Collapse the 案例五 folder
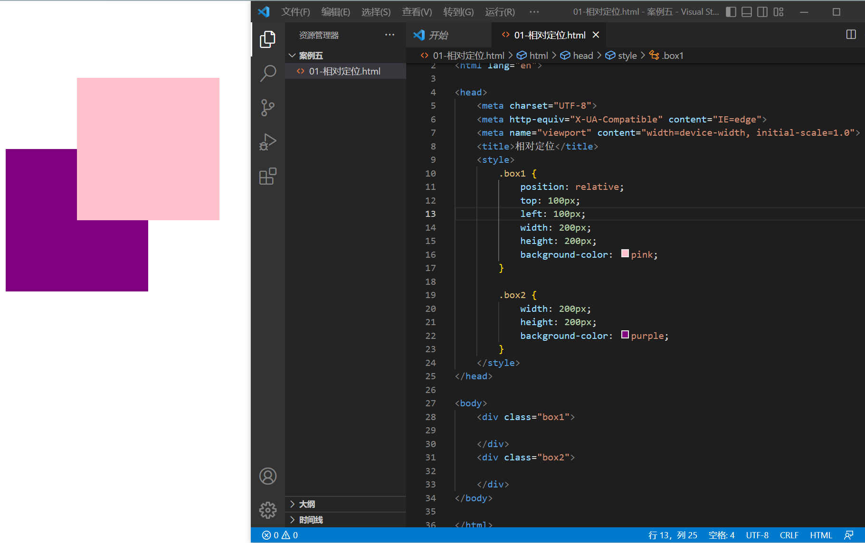Image resolution: width=865 pixels, height=543 pixels. coord(346,56)
